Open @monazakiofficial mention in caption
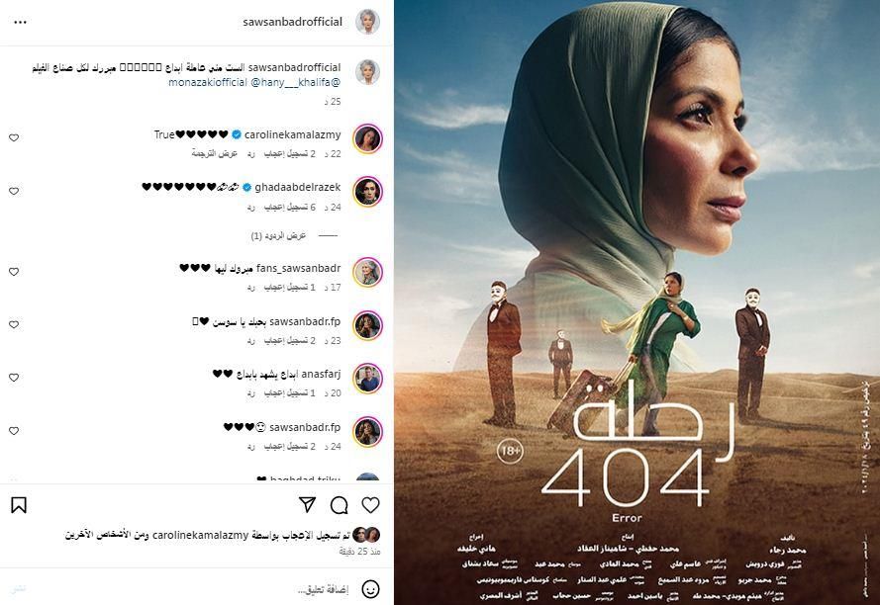Screen dimensions: 880x605 [208, 82]
